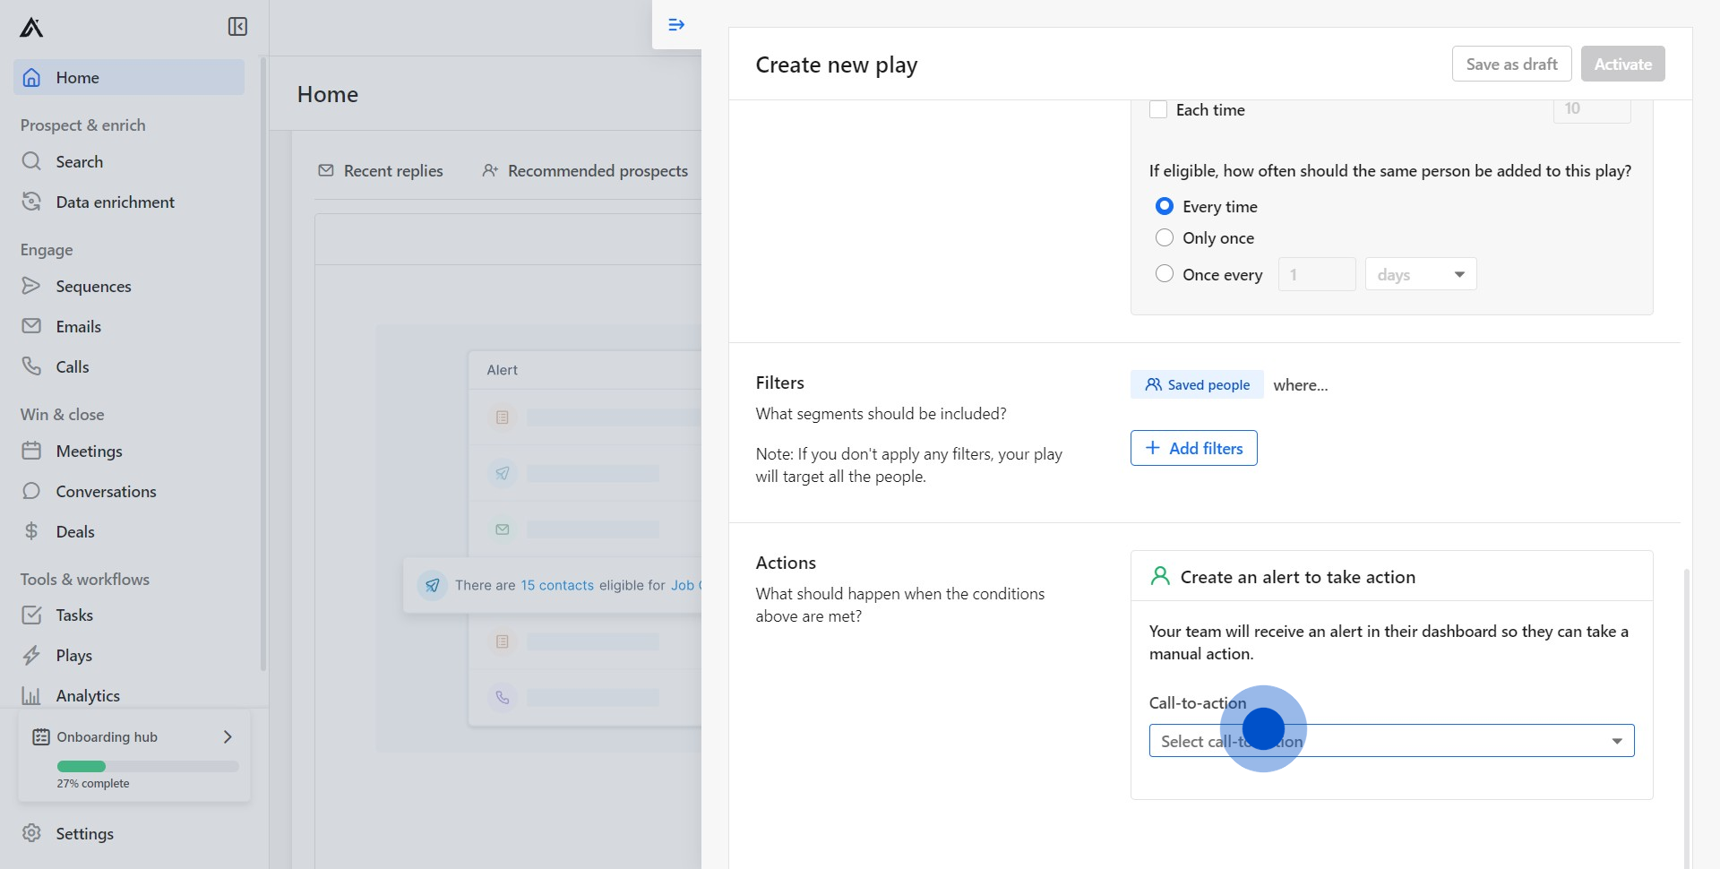Click the Recent replies envelope icon
Screen dimensions: 1720x869
tap(326, 170)
